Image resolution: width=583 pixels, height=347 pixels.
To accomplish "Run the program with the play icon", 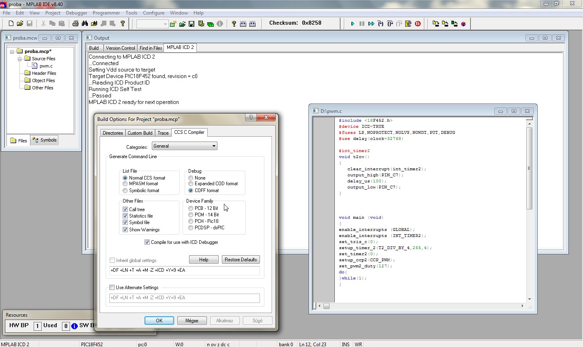I will tap(353, 24).
